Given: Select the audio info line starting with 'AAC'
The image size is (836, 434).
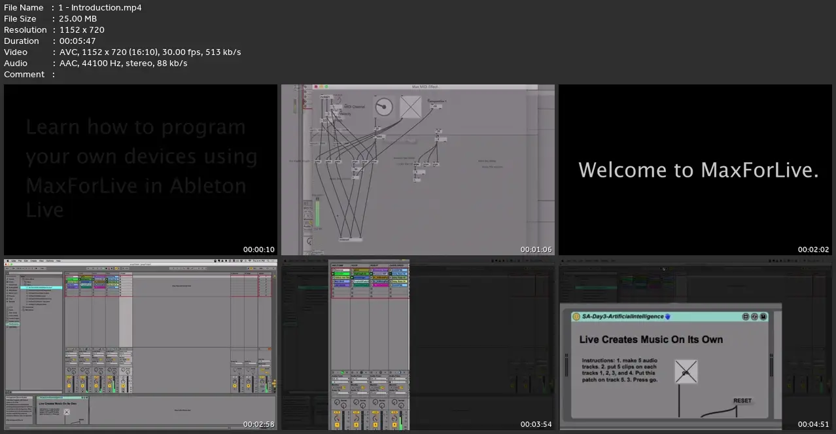Looking at the screenshot, I should [x=123, y=63].
